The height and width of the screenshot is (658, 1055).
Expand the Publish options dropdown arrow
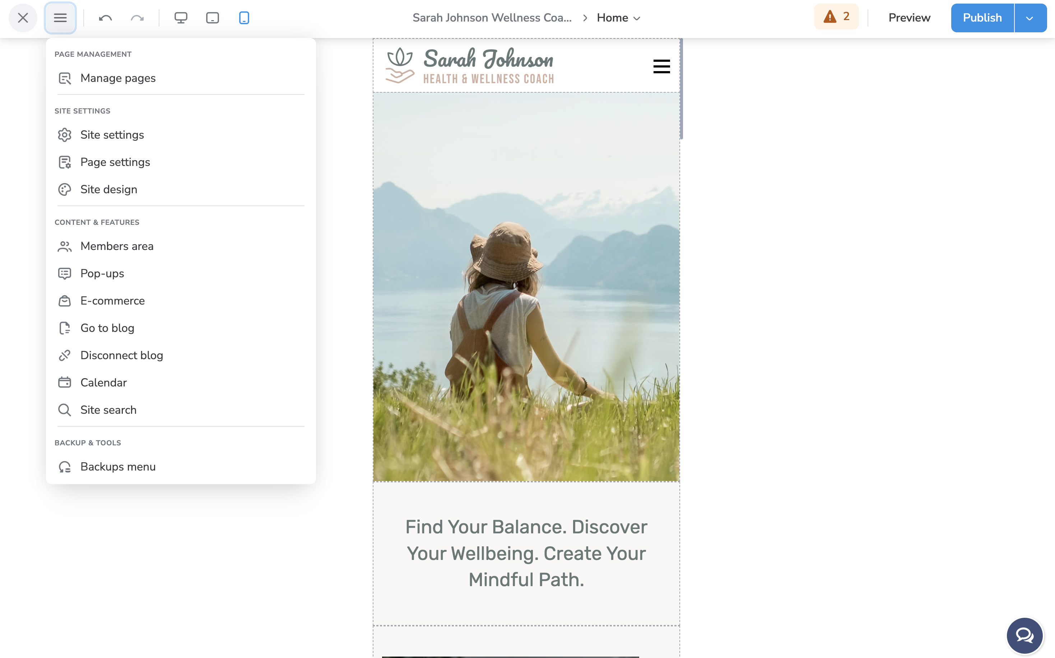point(1030,18)
